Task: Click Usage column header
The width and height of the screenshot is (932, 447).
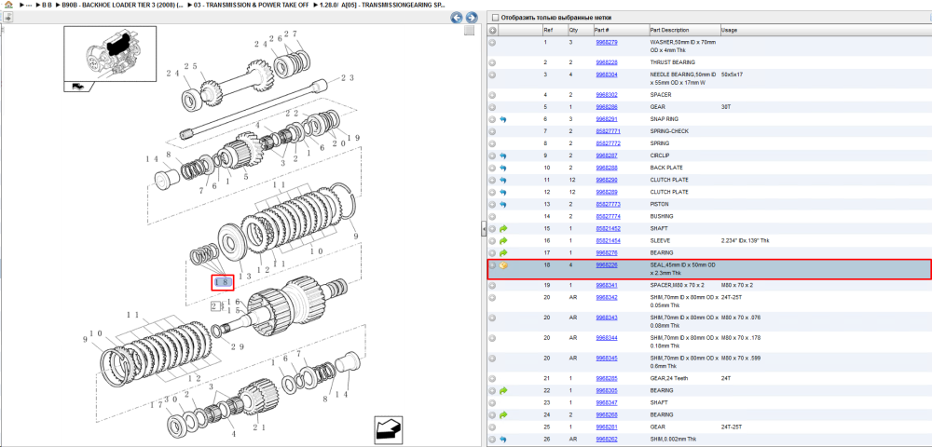Action: coord(825,31)
